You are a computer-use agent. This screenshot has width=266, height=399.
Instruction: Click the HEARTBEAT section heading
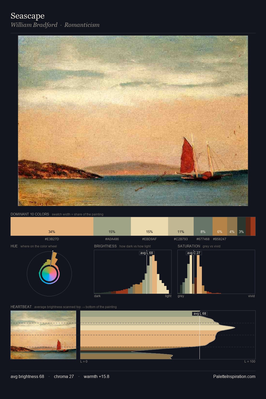point(21,307)
